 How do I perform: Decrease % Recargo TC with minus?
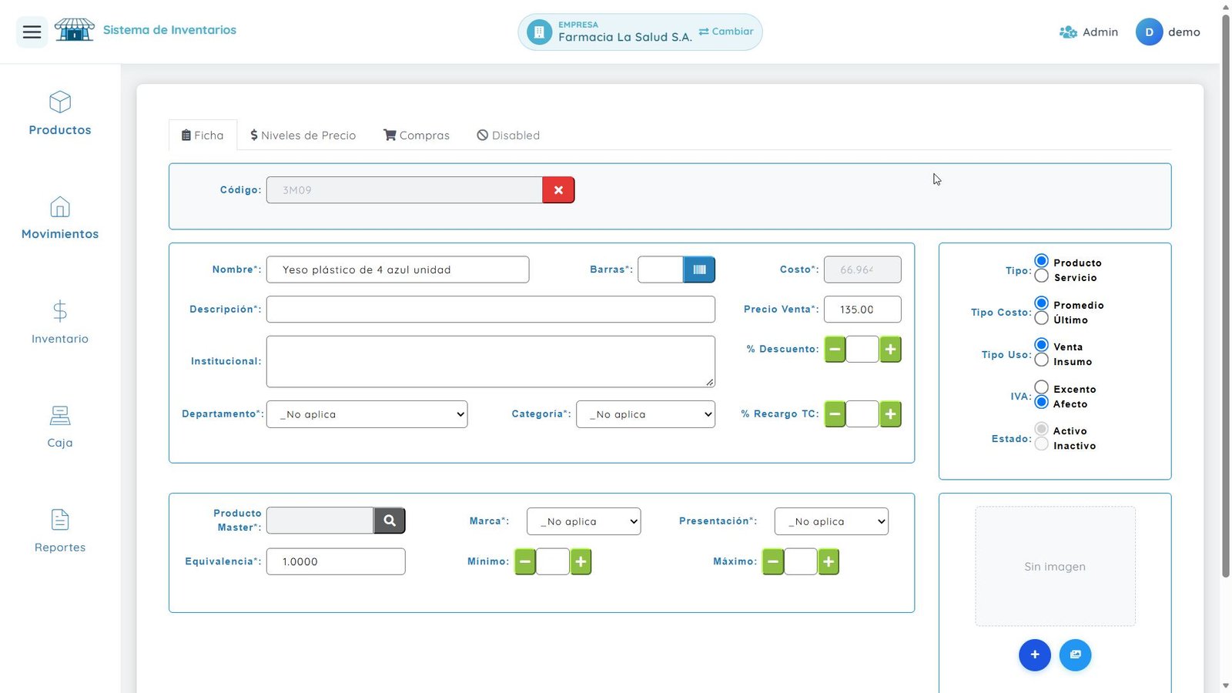point(835,414)
